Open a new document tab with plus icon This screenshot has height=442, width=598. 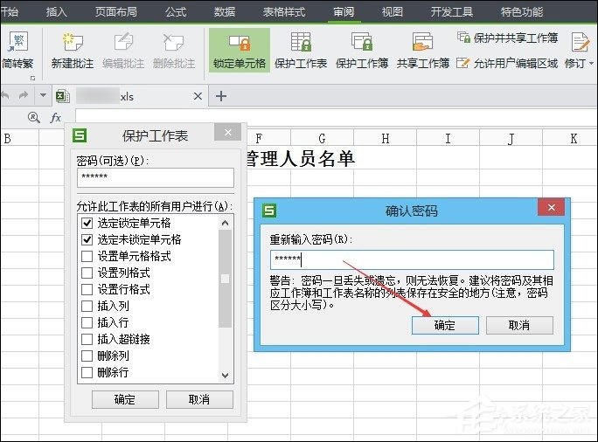click(x=221, y=96)
